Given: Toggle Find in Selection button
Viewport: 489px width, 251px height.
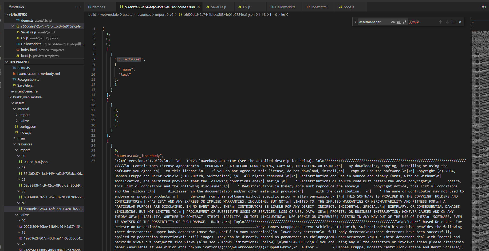Looking at the screenshot, I should [x=453, y=22].
